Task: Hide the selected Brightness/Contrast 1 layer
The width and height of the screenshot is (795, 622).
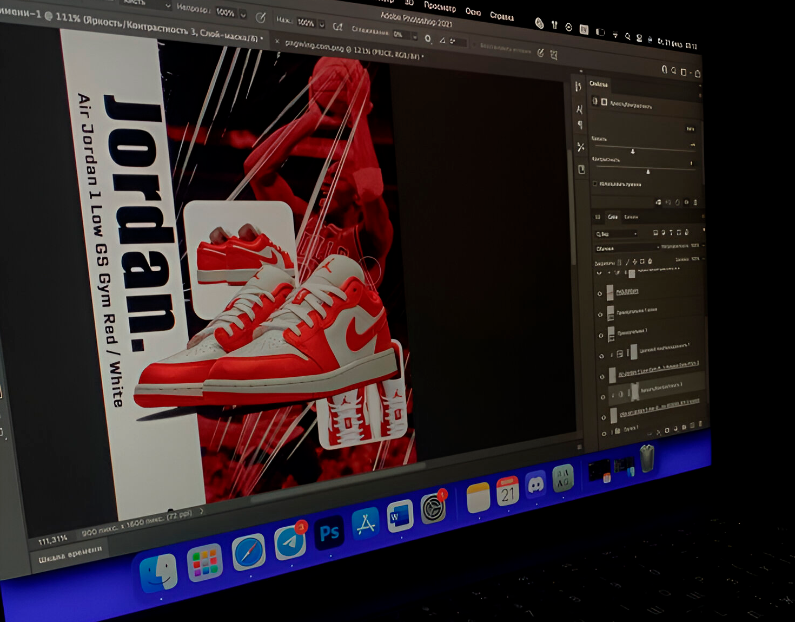Action: coord(602,397)
